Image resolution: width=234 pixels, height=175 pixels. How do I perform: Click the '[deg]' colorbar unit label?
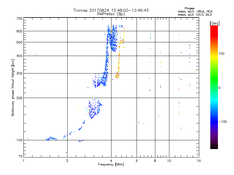215,23
